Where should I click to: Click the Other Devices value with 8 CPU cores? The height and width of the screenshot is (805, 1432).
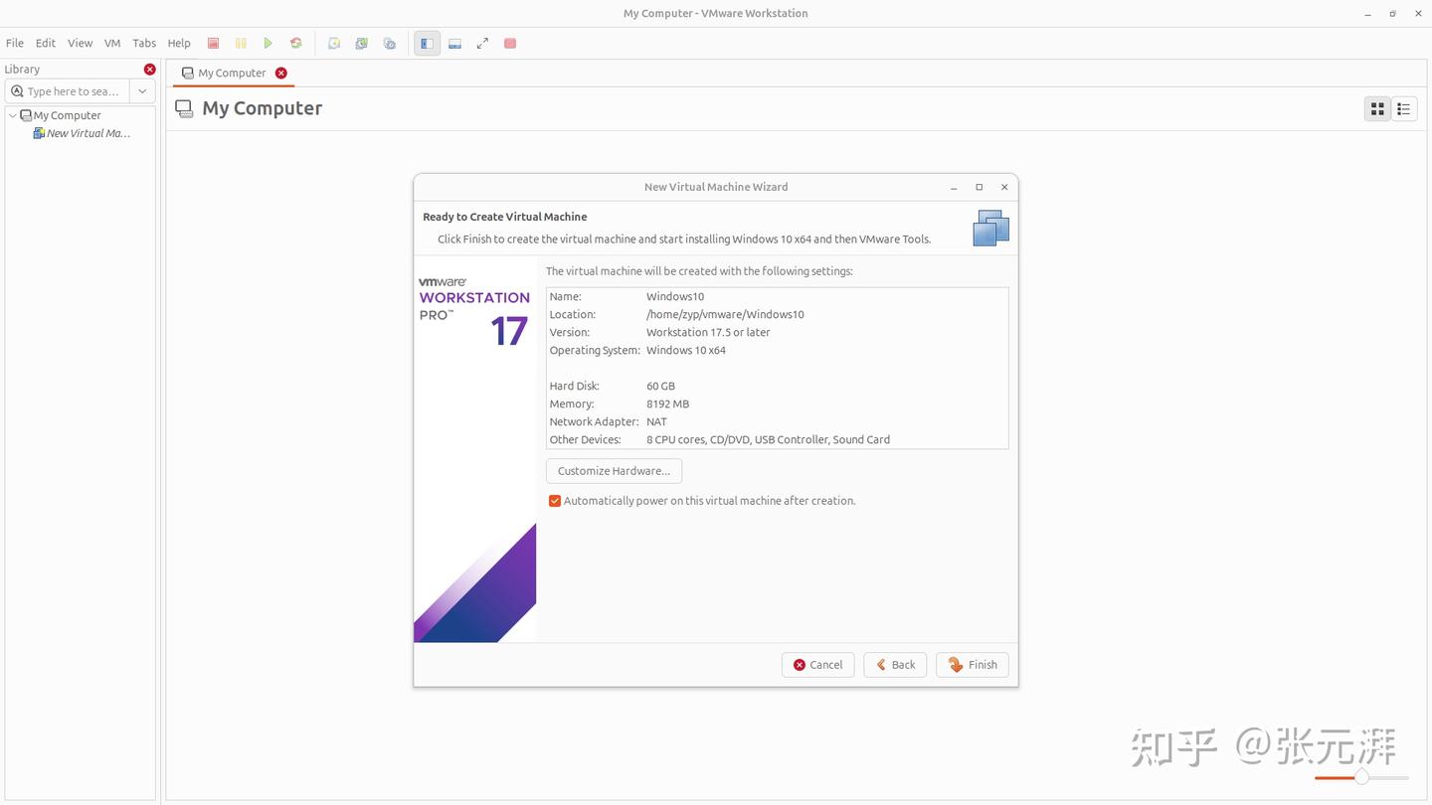[x=768, y=439]
